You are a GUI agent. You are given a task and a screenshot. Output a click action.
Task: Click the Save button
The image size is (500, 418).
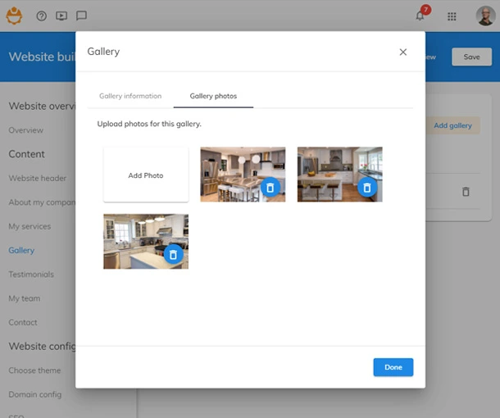coord(471,57)
